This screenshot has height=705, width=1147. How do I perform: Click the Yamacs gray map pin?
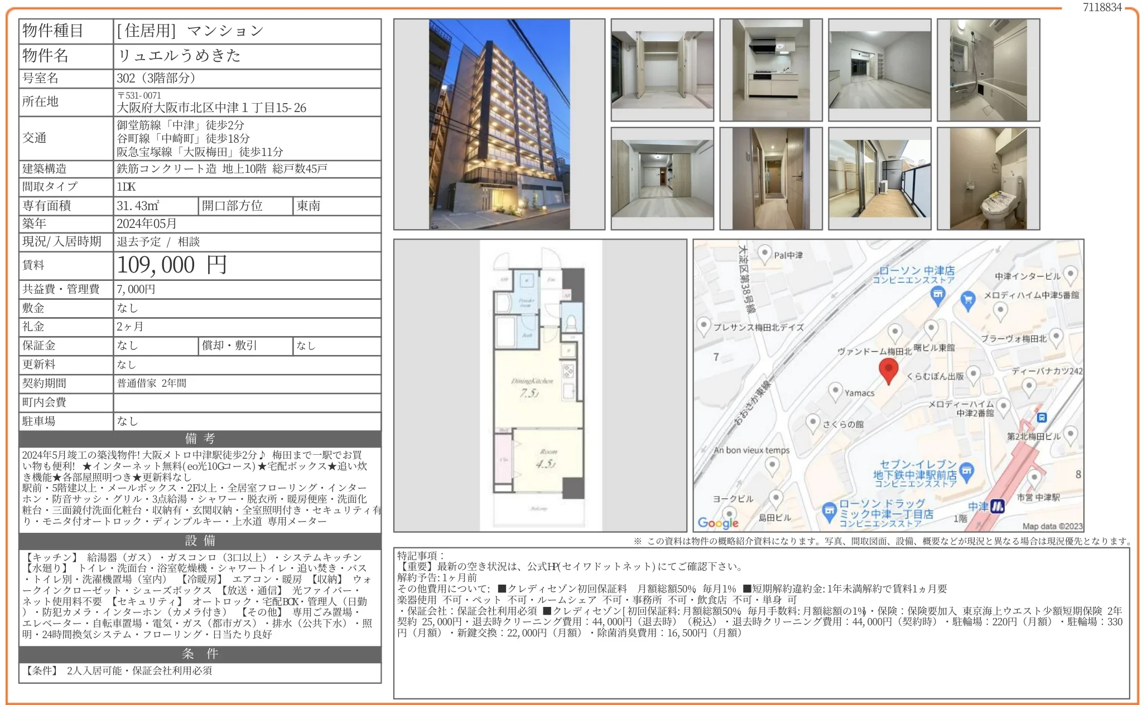point(835,391)
